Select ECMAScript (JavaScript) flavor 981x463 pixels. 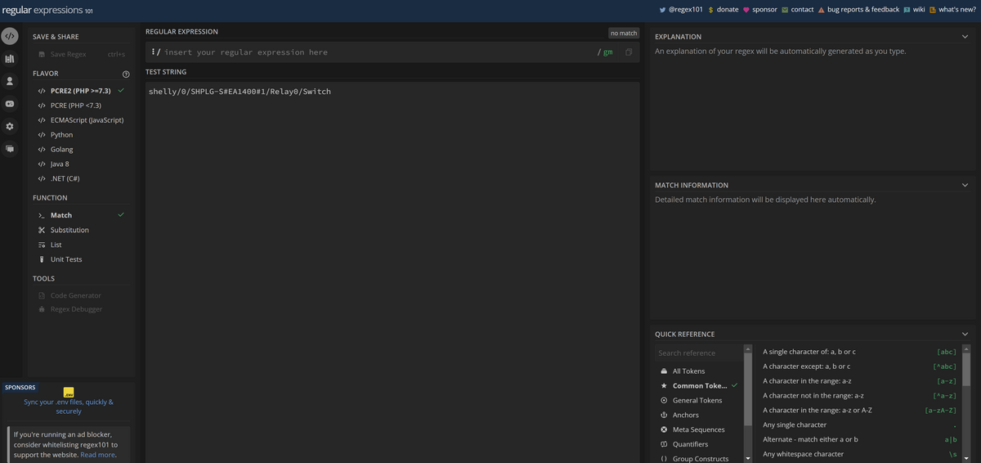click(87, 120)
